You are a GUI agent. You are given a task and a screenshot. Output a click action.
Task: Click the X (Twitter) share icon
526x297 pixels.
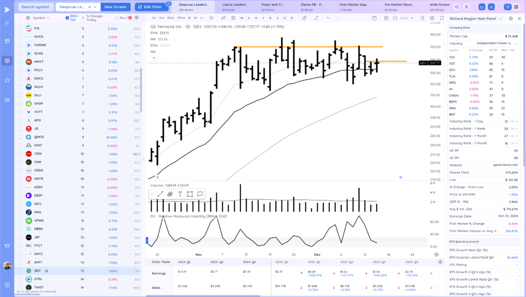click(466, 7)
